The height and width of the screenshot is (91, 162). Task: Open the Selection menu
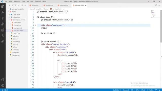(16, 2)
